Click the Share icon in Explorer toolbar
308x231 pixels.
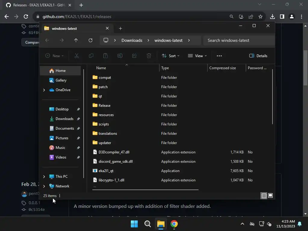point(134,56)
